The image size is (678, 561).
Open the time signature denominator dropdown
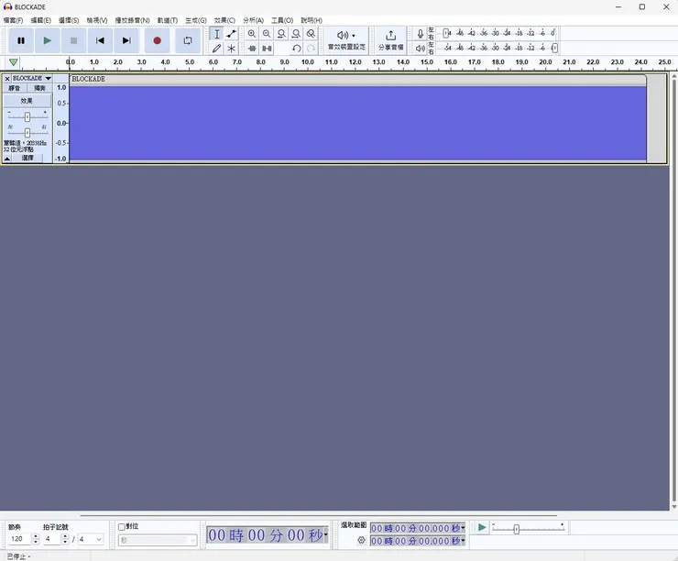[x=99, y=539]
